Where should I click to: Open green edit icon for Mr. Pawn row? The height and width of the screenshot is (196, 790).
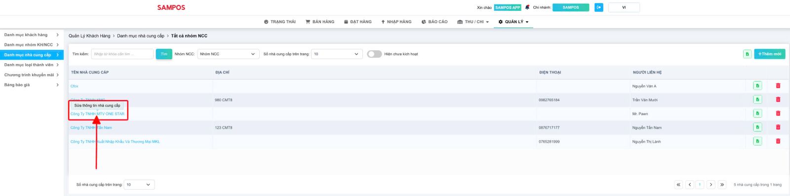click(757, 114)
